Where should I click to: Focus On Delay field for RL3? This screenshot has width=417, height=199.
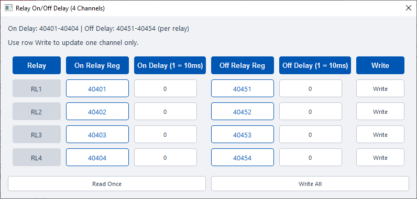(166, 134)
